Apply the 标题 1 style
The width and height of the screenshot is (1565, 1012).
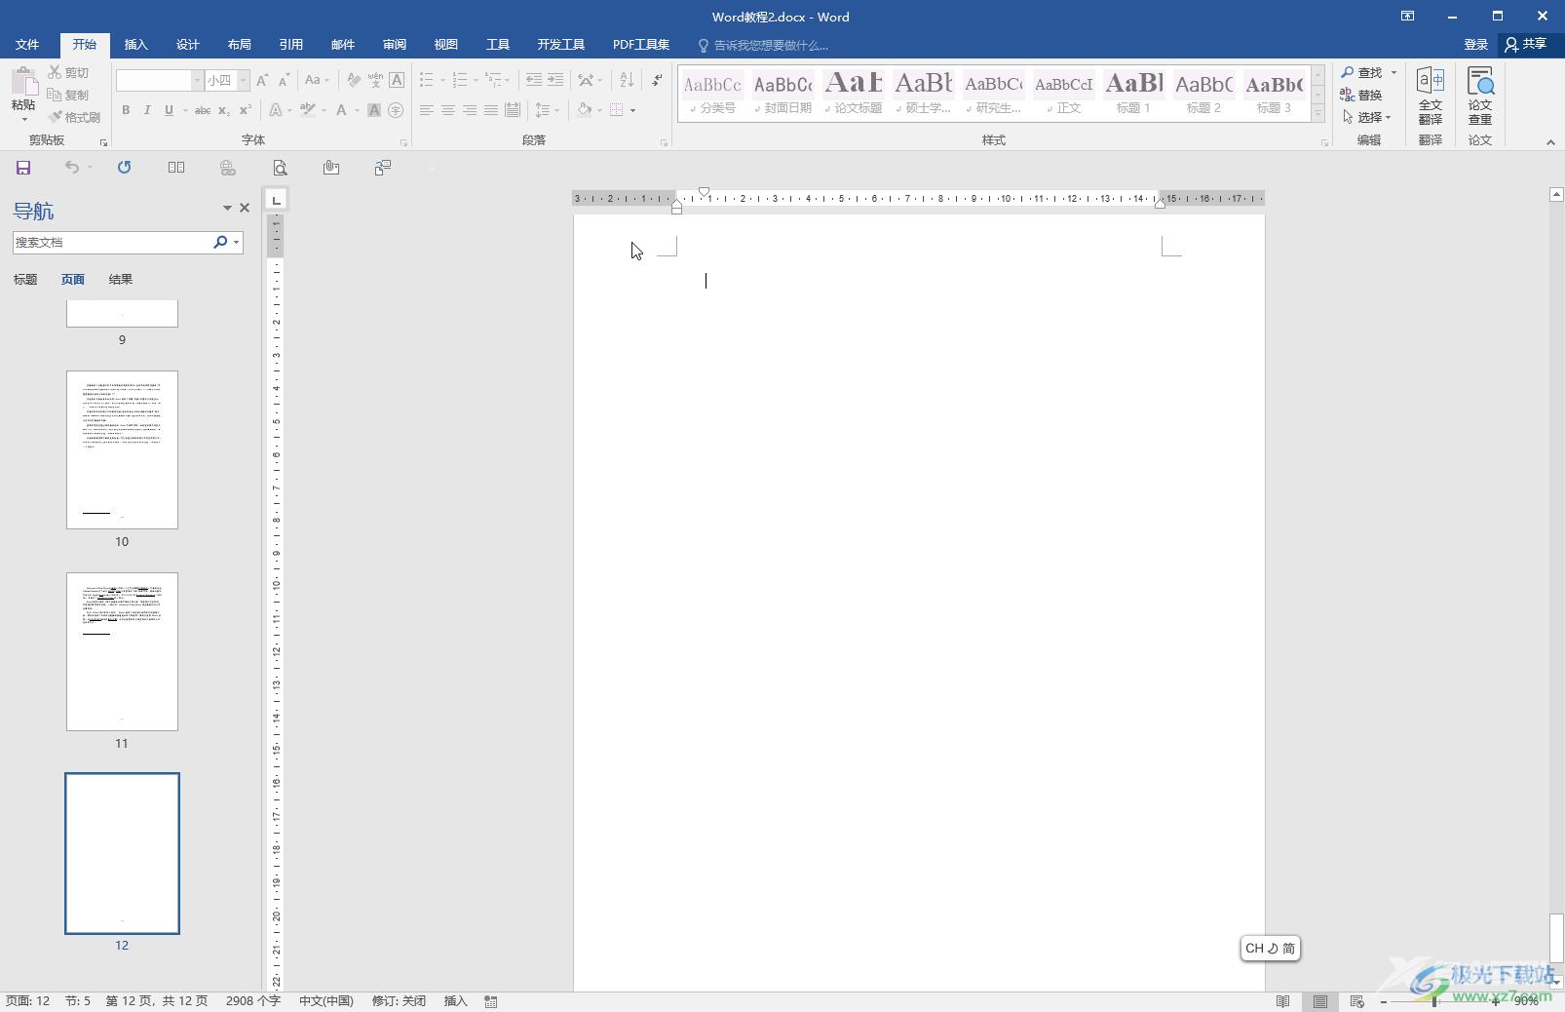point(1133,93)
